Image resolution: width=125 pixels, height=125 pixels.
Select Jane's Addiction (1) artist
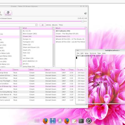pyautogui.click(x=37, y=61)
